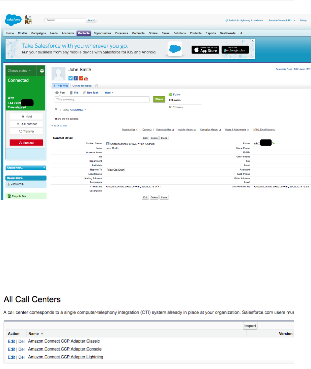311x369 pixels.
Task: Click the top Clone button
Action: 164,138
